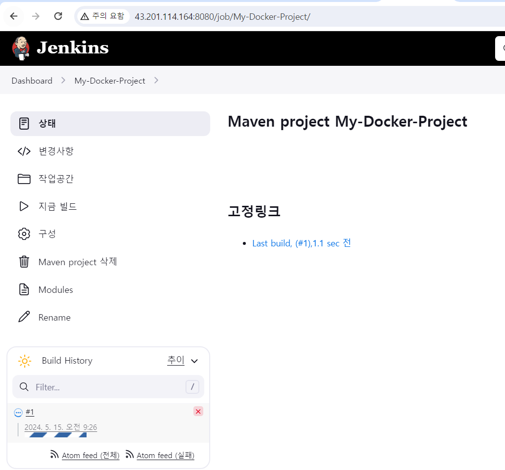Viewport: 505px width, 470px height.
Task: Start a build with 지금 빌드
Action: coord(110,206)
